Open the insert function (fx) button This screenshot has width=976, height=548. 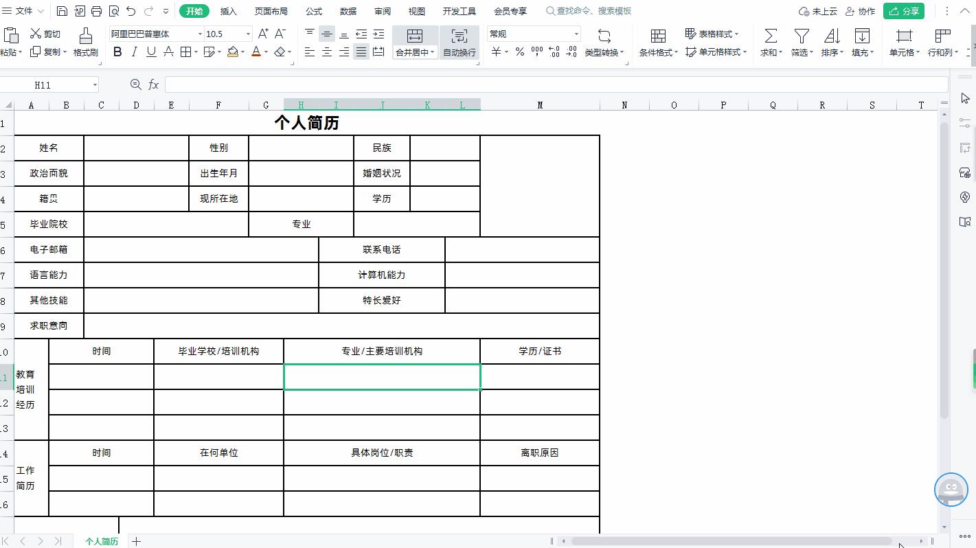point(153,84)
